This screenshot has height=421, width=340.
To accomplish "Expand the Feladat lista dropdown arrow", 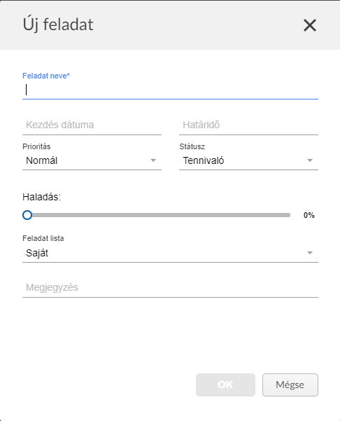I will click(310, 253).
